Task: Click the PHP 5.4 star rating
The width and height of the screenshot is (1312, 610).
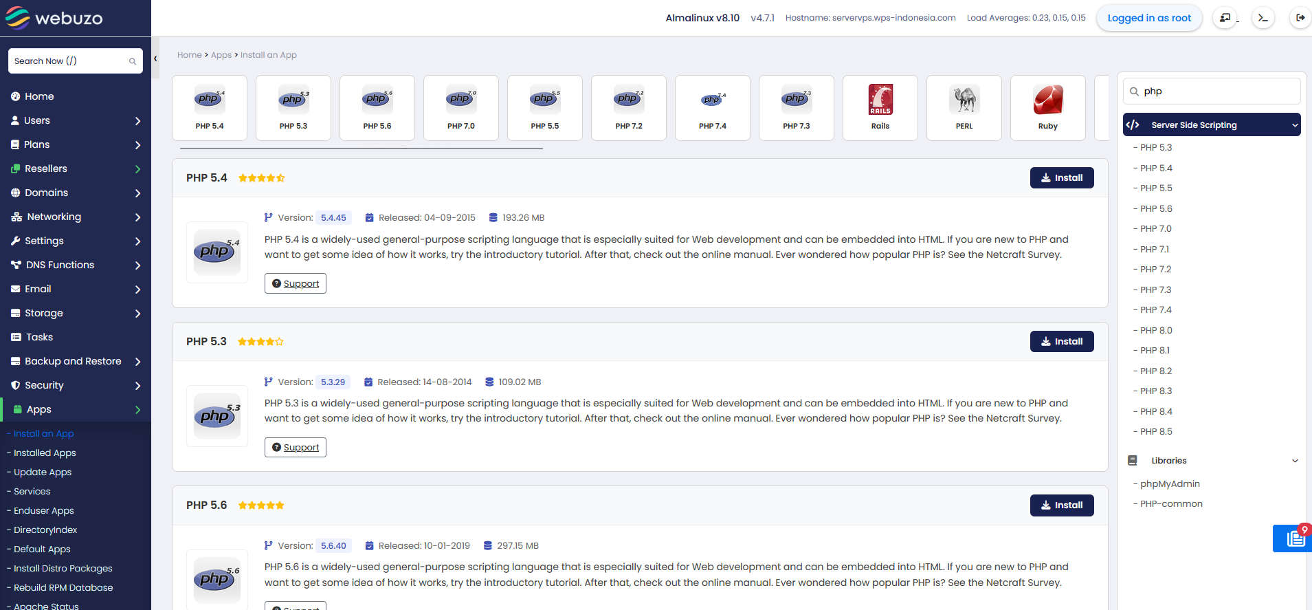Action: pyautogui.click(x=261, y=178)
